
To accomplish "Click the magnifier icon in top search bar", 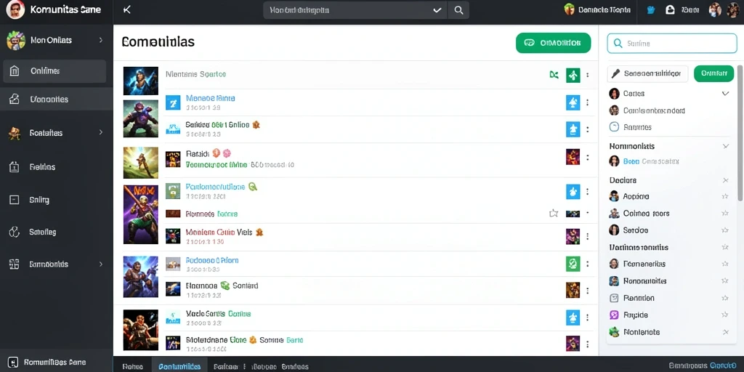I will coord(458,10).
